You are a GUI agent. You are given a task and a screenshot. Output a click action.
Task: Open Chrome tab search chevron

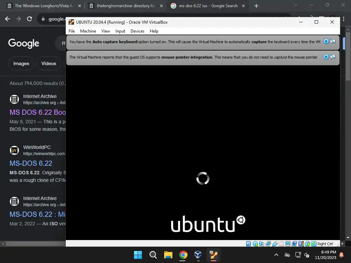click(x=296, y=5)
